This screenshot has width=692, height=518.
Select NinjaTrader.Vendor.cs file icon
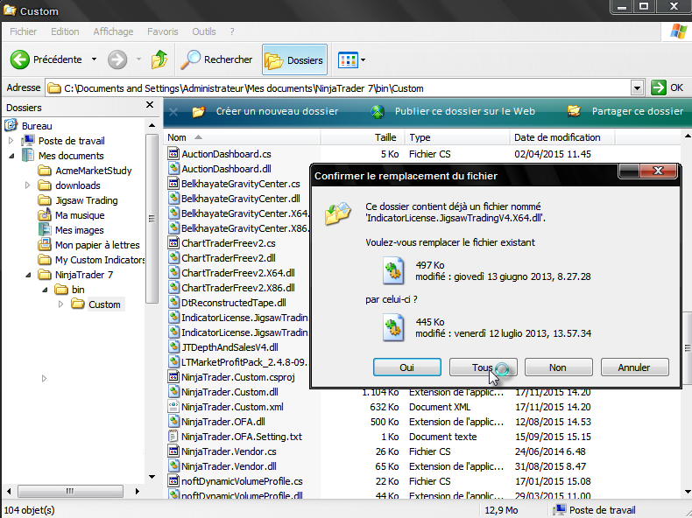(x=173, y=451)
